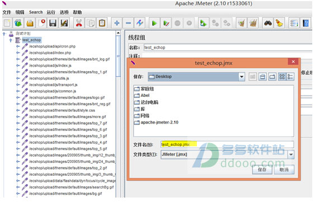Select /ecshop/upload/js/index.js tree item
Viewport: 315px width, 202px height.
[50, 65]
